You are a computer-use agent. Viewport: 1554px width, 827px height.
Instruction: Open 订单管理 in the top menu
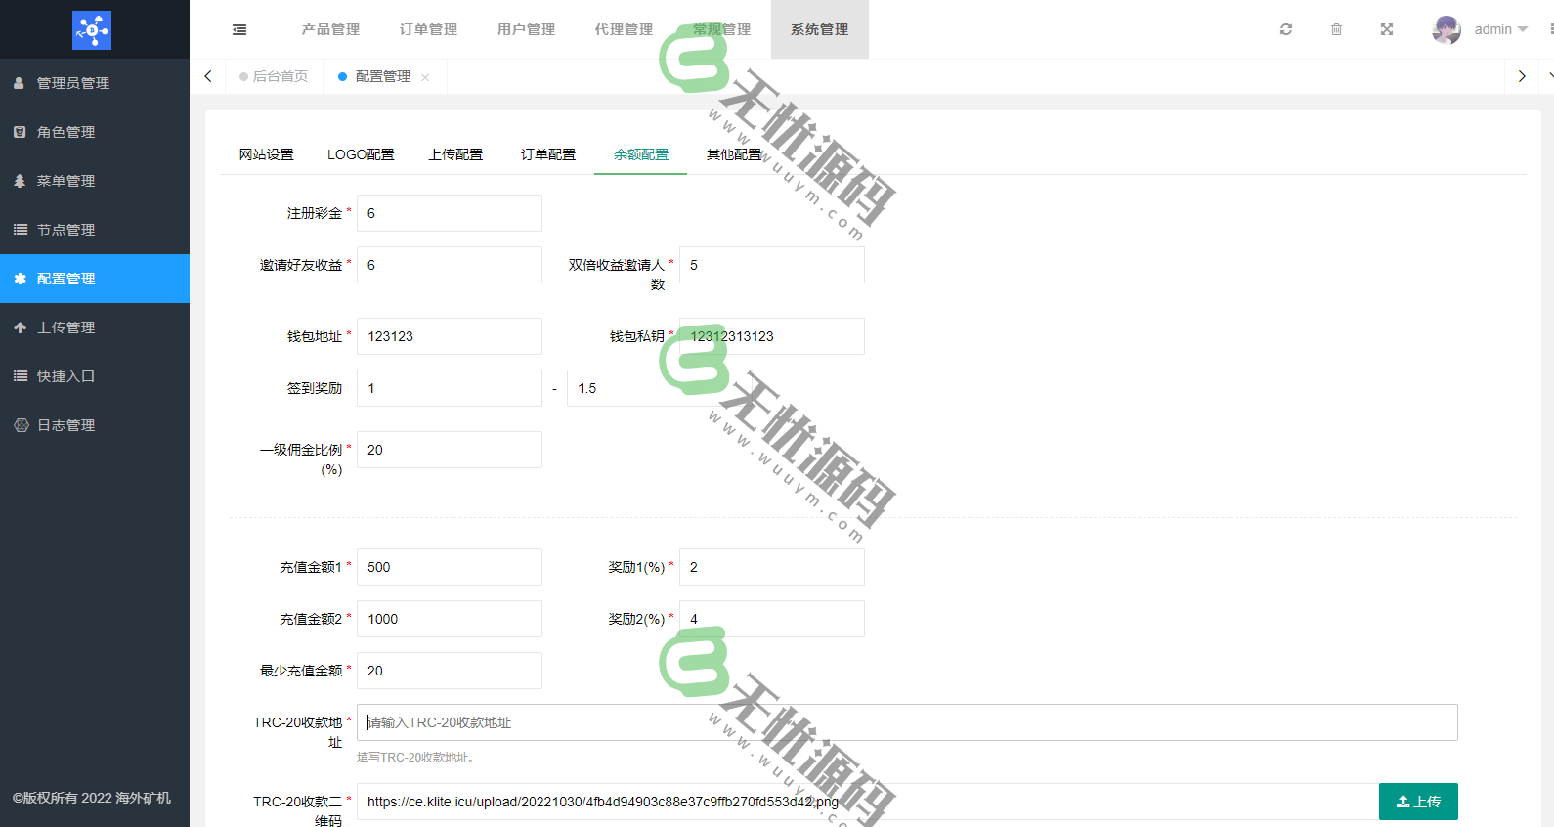point(429,29)
